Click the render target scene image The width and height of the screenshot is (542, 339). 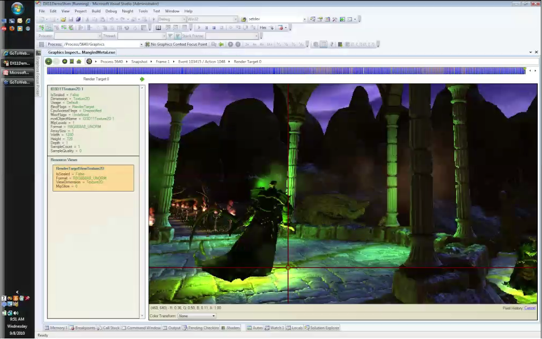pos(343,194)
